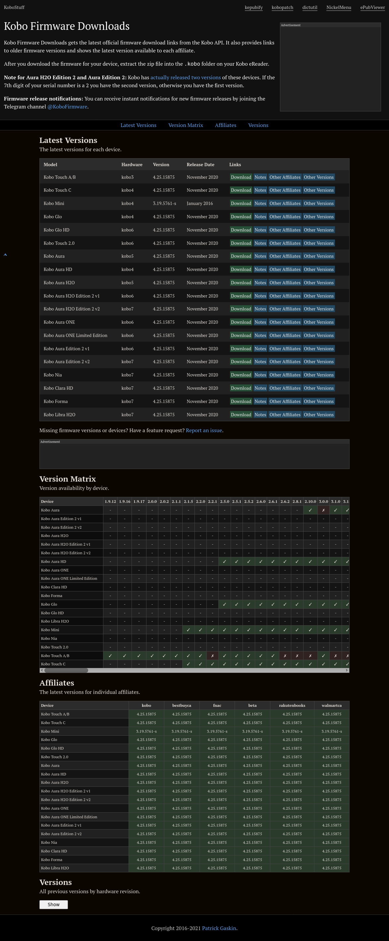
Task: Click the Advertisement banner below Latest Versions
Action: (194, 454)
